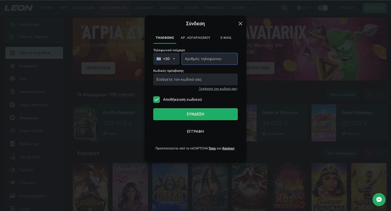Open the sidebar Αναζήτηση search

point(34,25)
